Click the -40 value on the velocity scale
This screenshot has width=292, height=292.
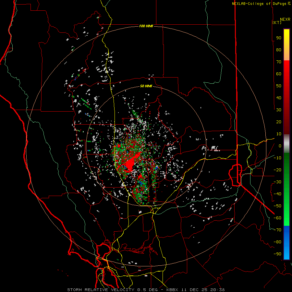[277, 194]
